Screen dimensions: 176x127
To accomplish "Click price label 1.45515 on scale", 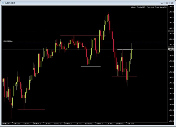I will tap(171, 28).
